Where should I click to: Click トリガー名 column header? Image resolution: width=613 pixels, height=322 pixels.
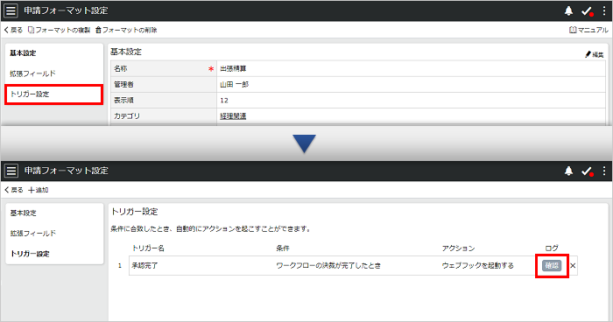point(148,248)
